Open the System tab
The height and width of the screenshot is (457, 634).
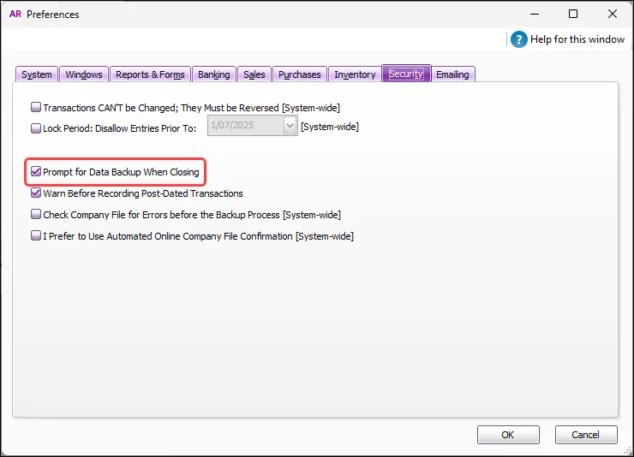[37, 74]
